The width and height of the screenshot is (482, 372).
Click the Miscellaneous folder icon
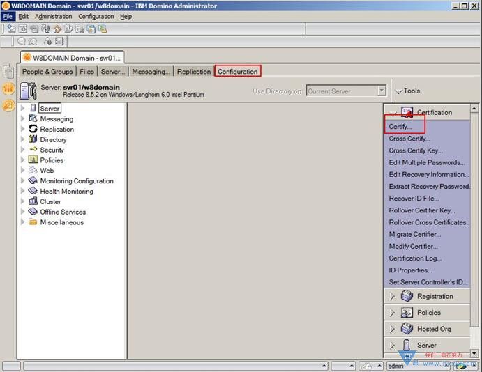33,222
